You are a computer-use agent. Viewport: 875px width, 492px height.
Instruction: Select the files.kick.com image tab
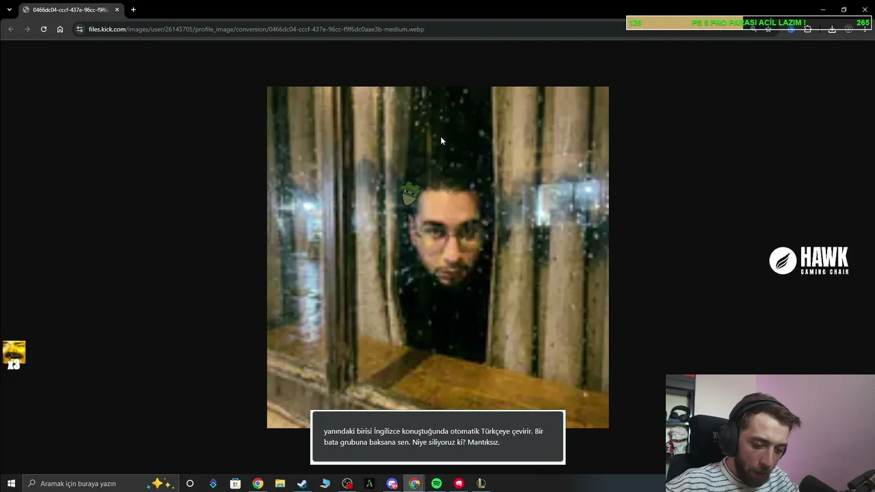pyautogui.click(x=71, y=10)
